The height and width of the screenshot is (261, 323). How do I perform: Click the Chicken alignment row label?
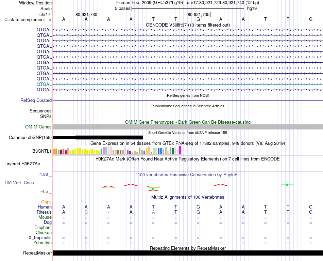[x=44, y=232]
